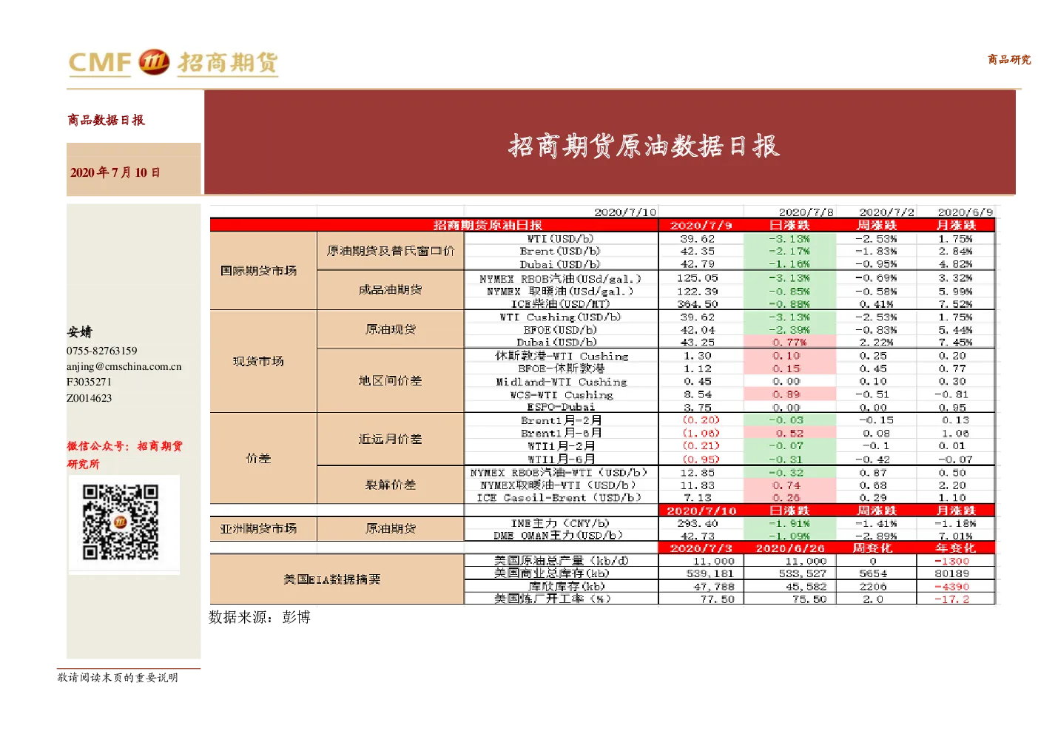
Task: Click the WTI(USD/b) row label
Action: pos(560,239)
